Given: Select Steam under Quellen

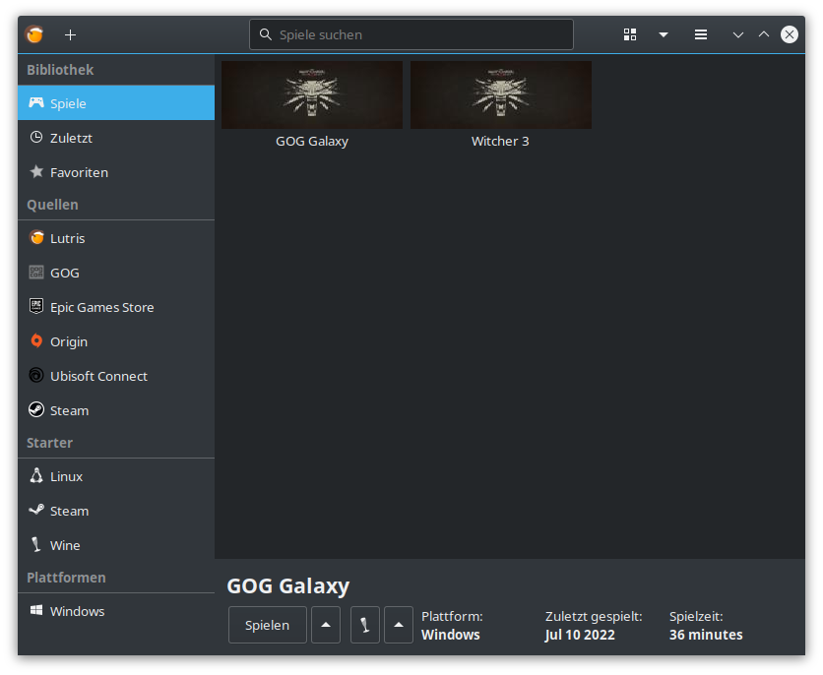Looking at the screenshot, I should [x=116, y=410].
